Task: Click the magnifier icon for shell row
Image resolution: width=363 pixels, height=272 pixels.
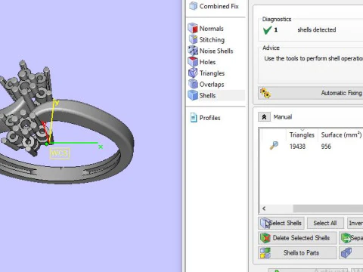Action: point(274,146)
